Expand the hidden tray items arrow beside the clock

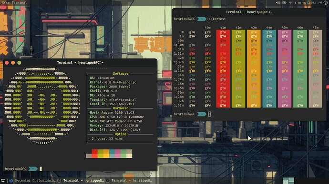click(x=296, y=3)
